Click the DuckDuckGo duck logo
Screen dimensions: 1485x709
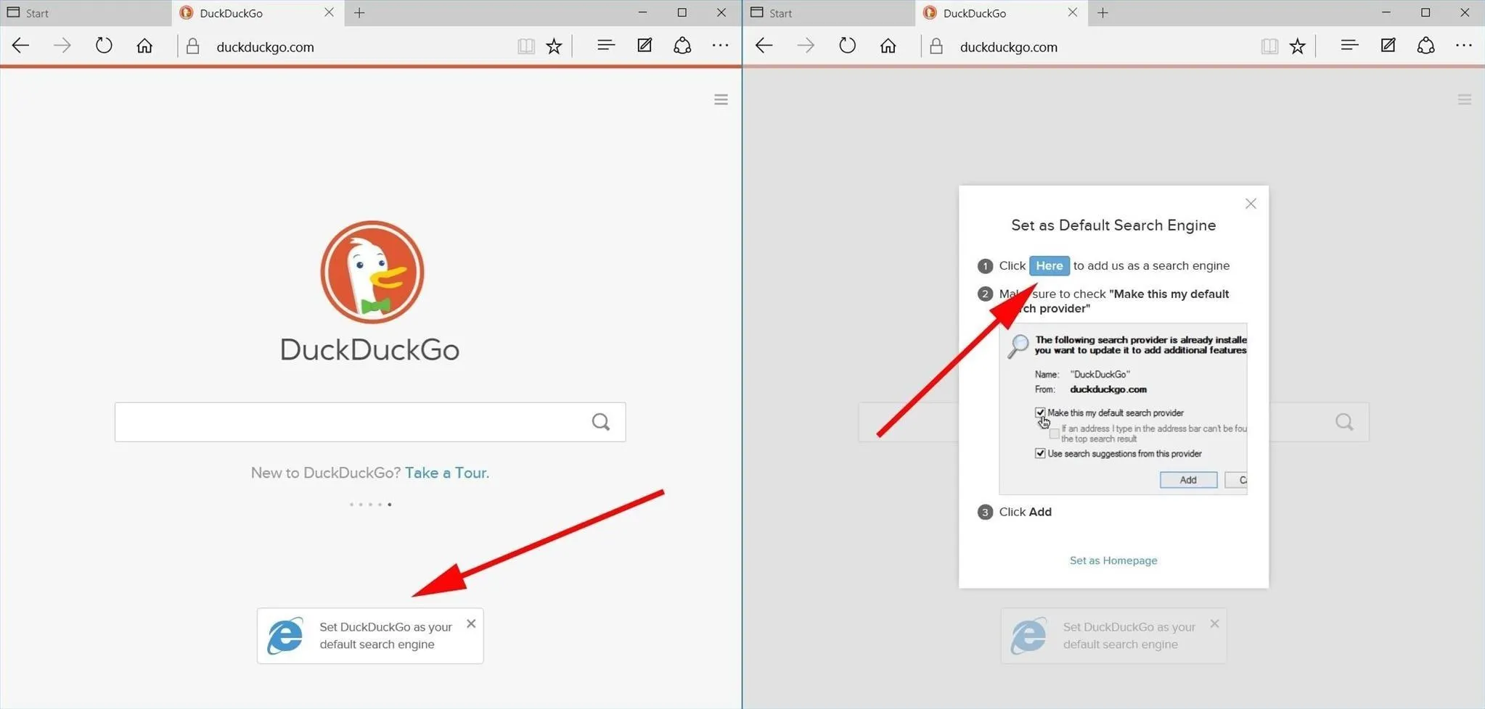(372, 272)
